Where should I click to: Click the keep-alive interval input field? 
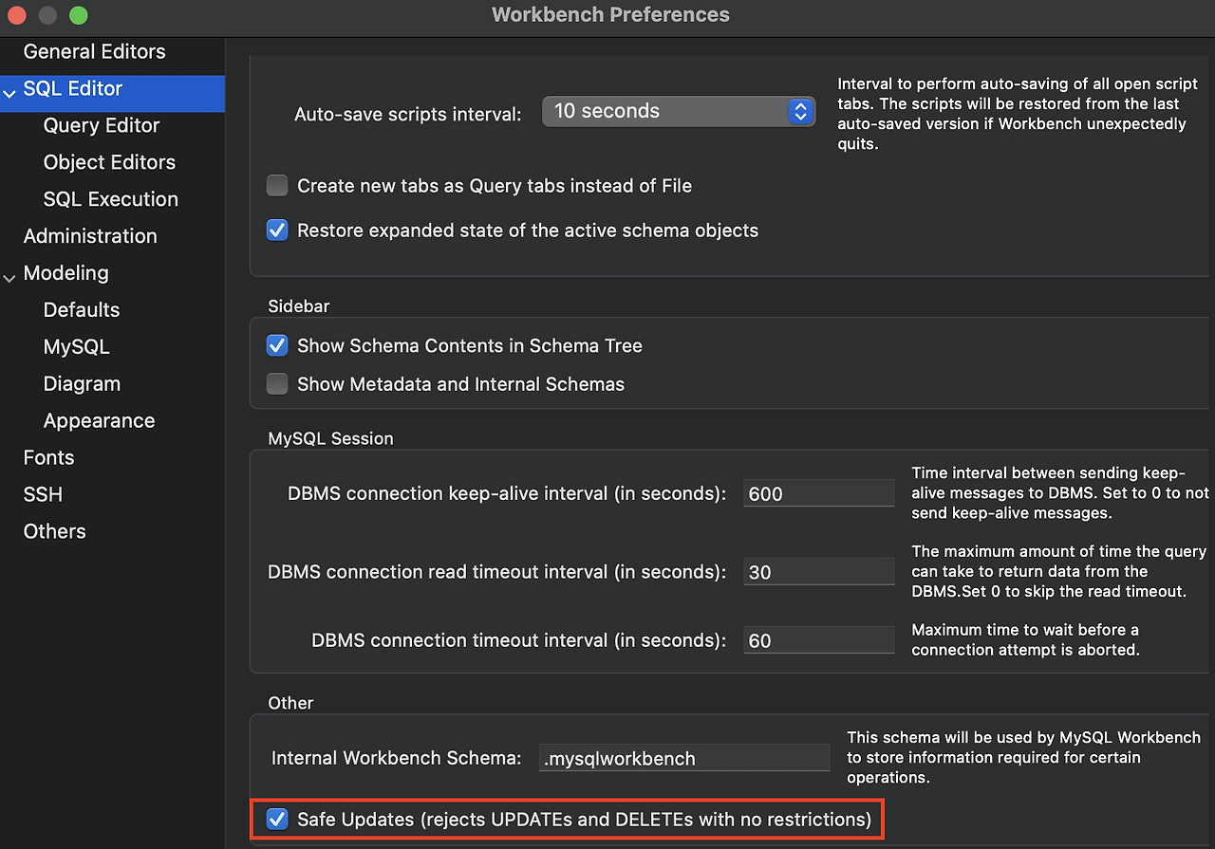click(818, 493)
